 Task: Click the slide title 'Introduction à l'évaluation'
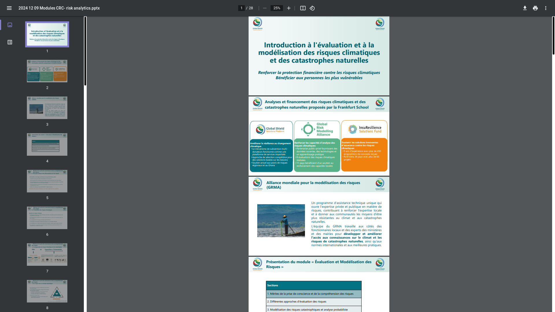coord(319,53)
